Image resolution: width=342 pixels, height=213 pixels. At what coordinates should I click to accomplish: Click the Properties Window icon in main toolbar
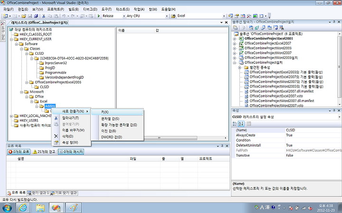237,16
